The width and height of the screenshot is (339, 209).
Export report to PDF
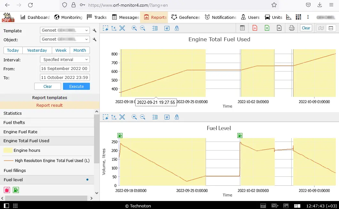coord(255,28)
